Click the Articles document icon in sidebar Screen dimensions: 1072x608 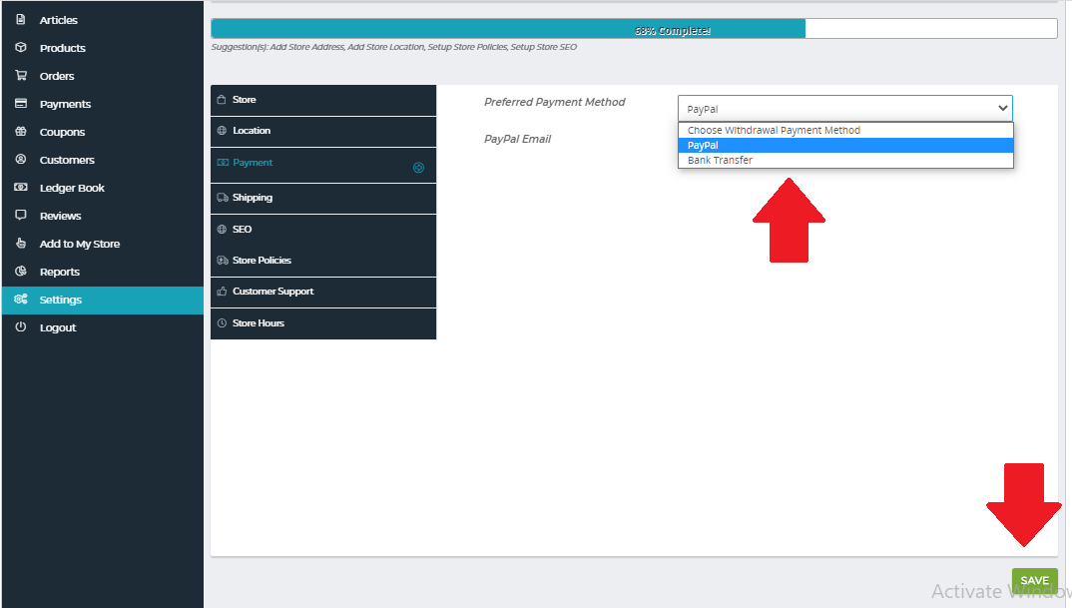[x=20, y=20]
